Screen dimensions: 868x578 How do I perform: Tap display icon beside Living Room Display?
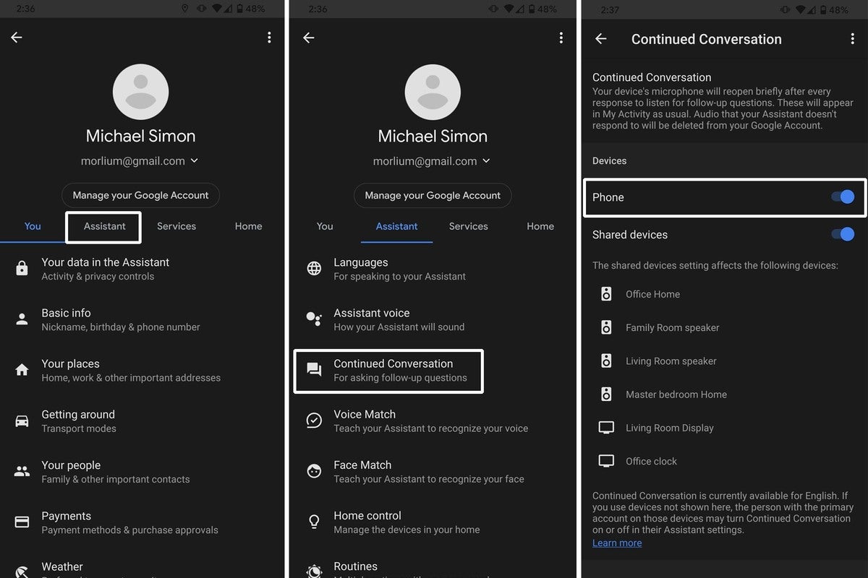click(x=607, y=428)
